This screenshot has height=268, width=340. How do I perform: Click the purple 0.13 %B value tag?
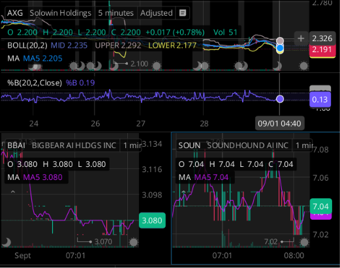320,100
